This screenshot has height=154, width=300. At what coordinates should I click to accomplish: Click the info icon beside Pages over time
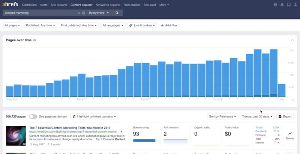(34, 40)
